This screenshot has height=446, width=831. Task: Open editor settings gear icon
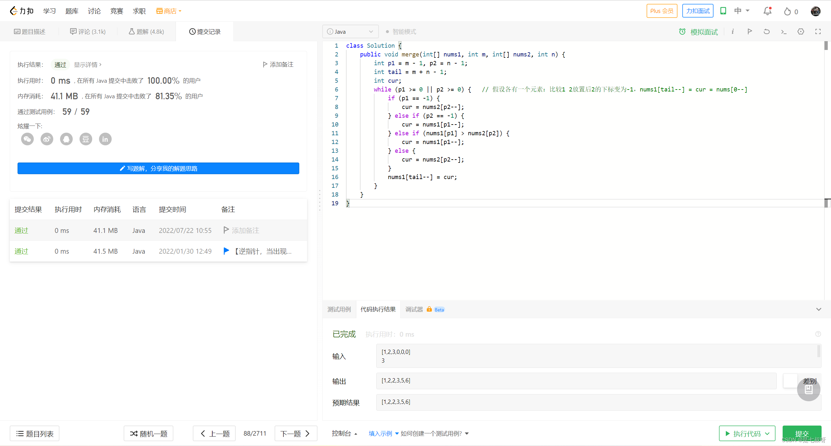800,31
